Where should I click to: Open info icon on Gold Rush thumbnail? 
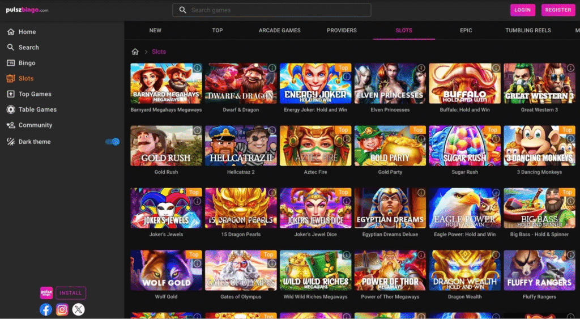[197, 130]
